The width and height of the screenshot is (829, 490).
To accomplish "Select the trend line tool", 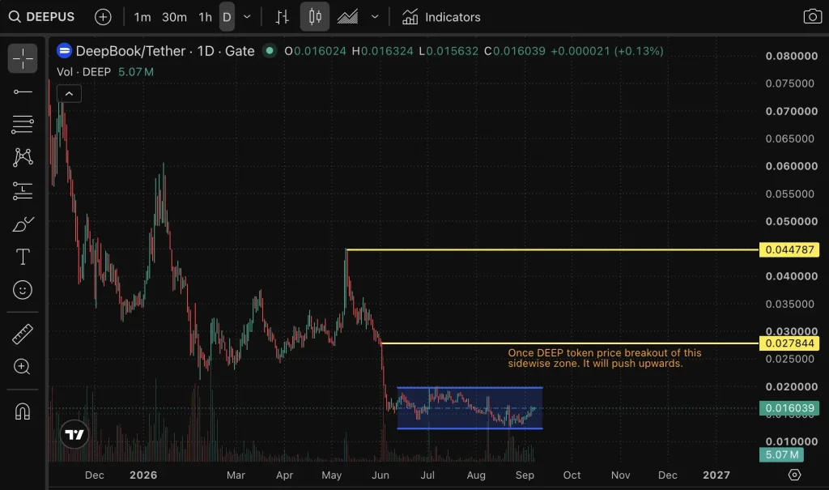I will point(23,92).
